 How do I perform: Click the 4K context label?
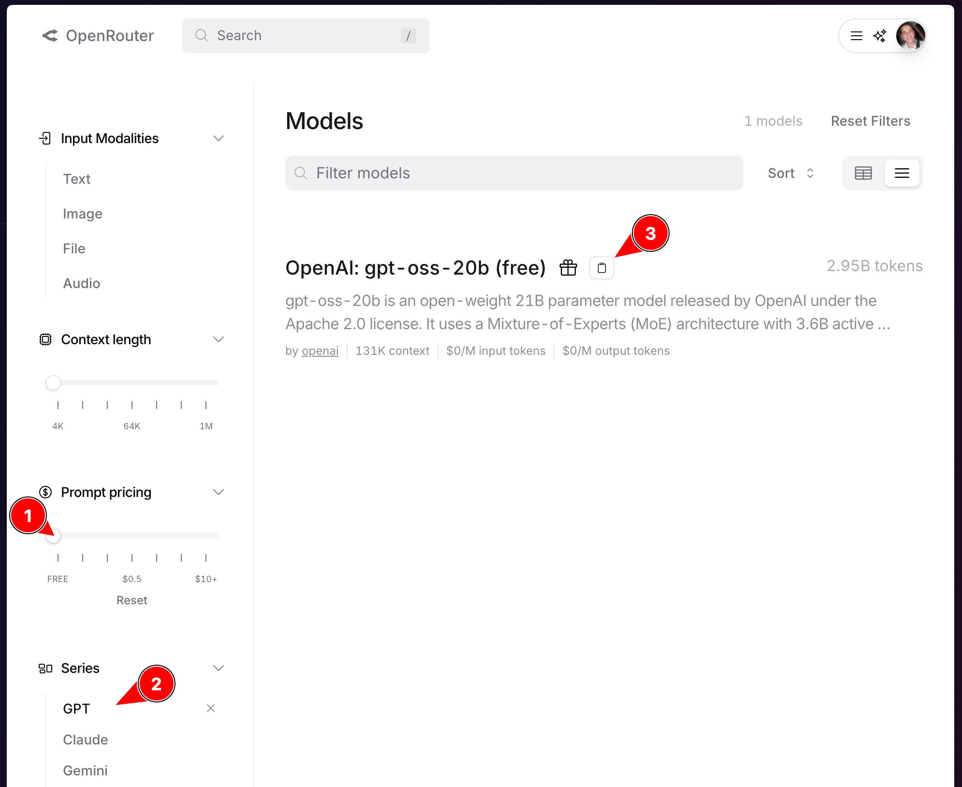(58, 426)
